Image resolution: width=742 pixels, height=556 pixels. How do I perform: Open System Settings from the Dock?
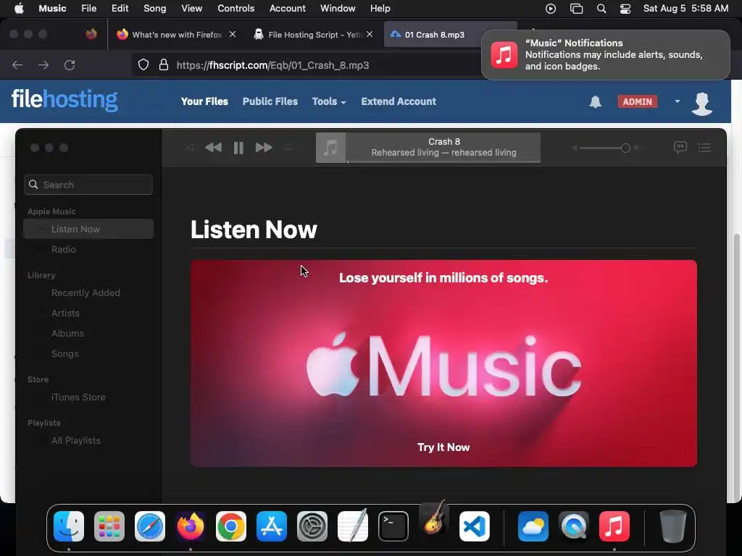(312, 526)
